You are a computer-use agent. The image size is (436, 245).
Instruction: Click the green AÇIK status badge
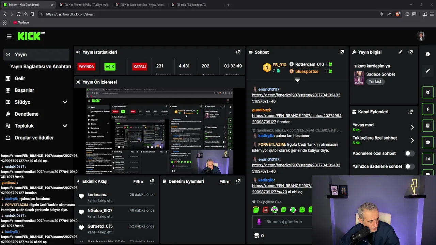tap(110, 67)
